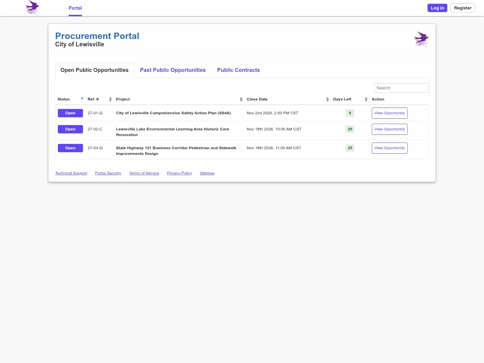Image resolution: width=484 pixels, height=363 pixels.
Task: Sort table by Project column arrows
Action: pos(241,99)
